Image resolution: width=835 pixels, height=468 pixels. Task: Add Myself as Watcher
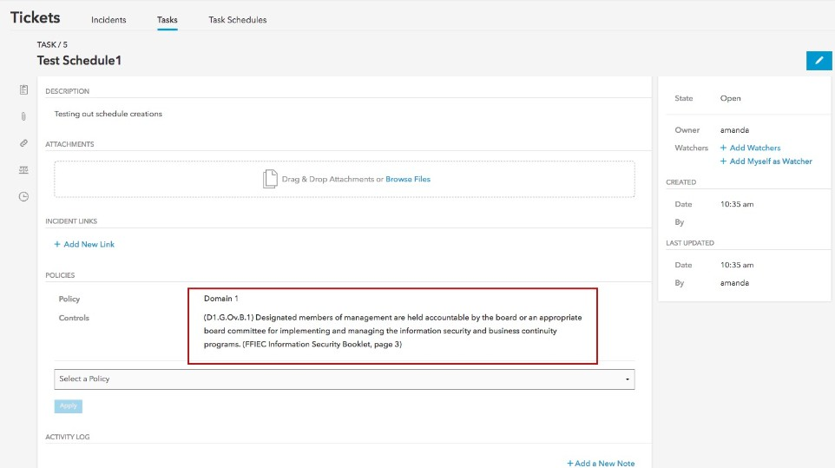[x=766, y=161]
